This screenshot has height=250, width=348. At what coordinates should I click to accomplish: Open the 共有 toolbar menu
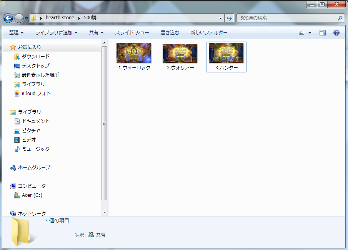pos(96,33)
